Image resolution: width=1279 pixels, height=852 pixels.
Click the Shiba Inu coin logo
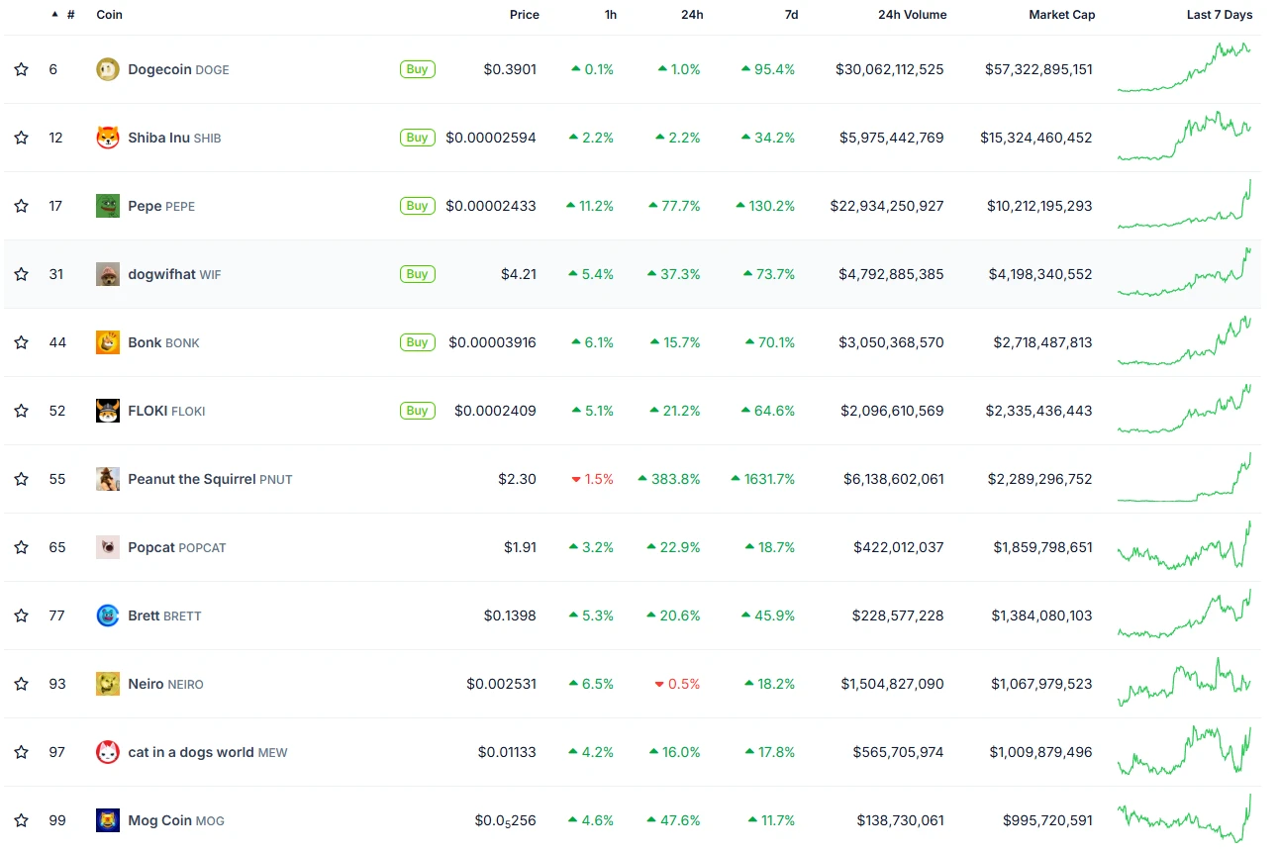(107, 138)
